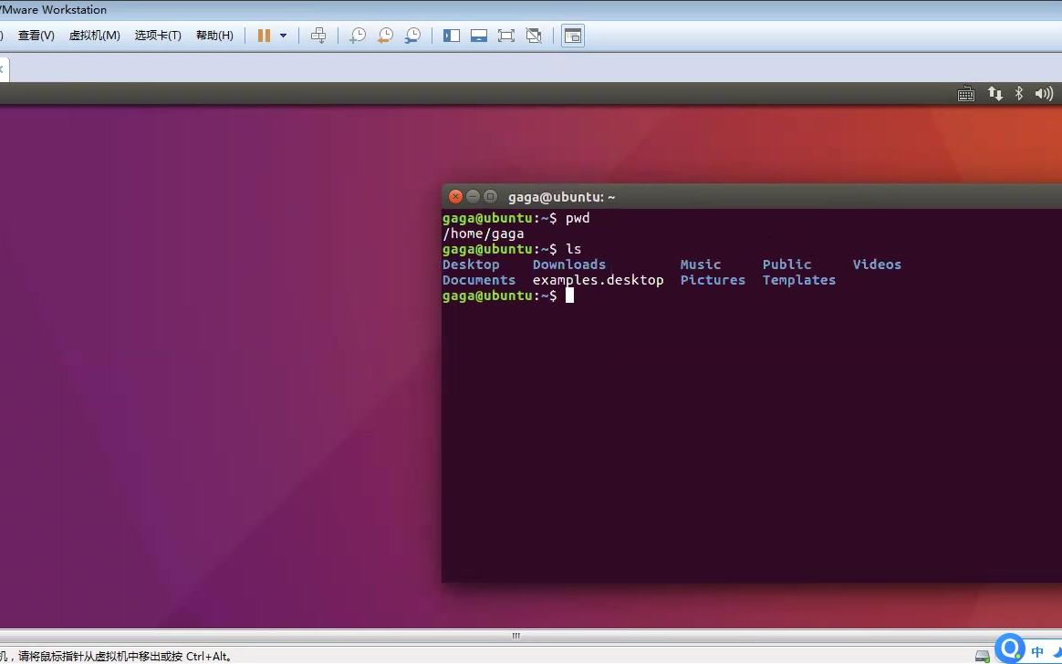This screenshot has width=1062, height=664.
Task: Open the suspend button dropdown arrow
Action: point(283,35)
